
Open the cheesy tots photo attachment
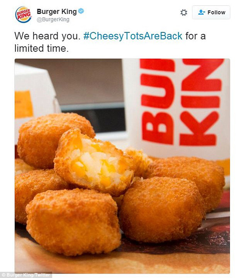(x=122, y=166)
